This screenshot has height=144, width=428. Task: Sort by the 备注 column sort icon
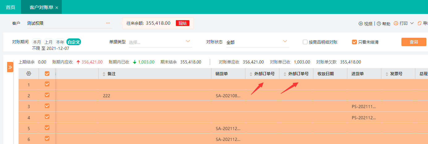pos(104,74)
